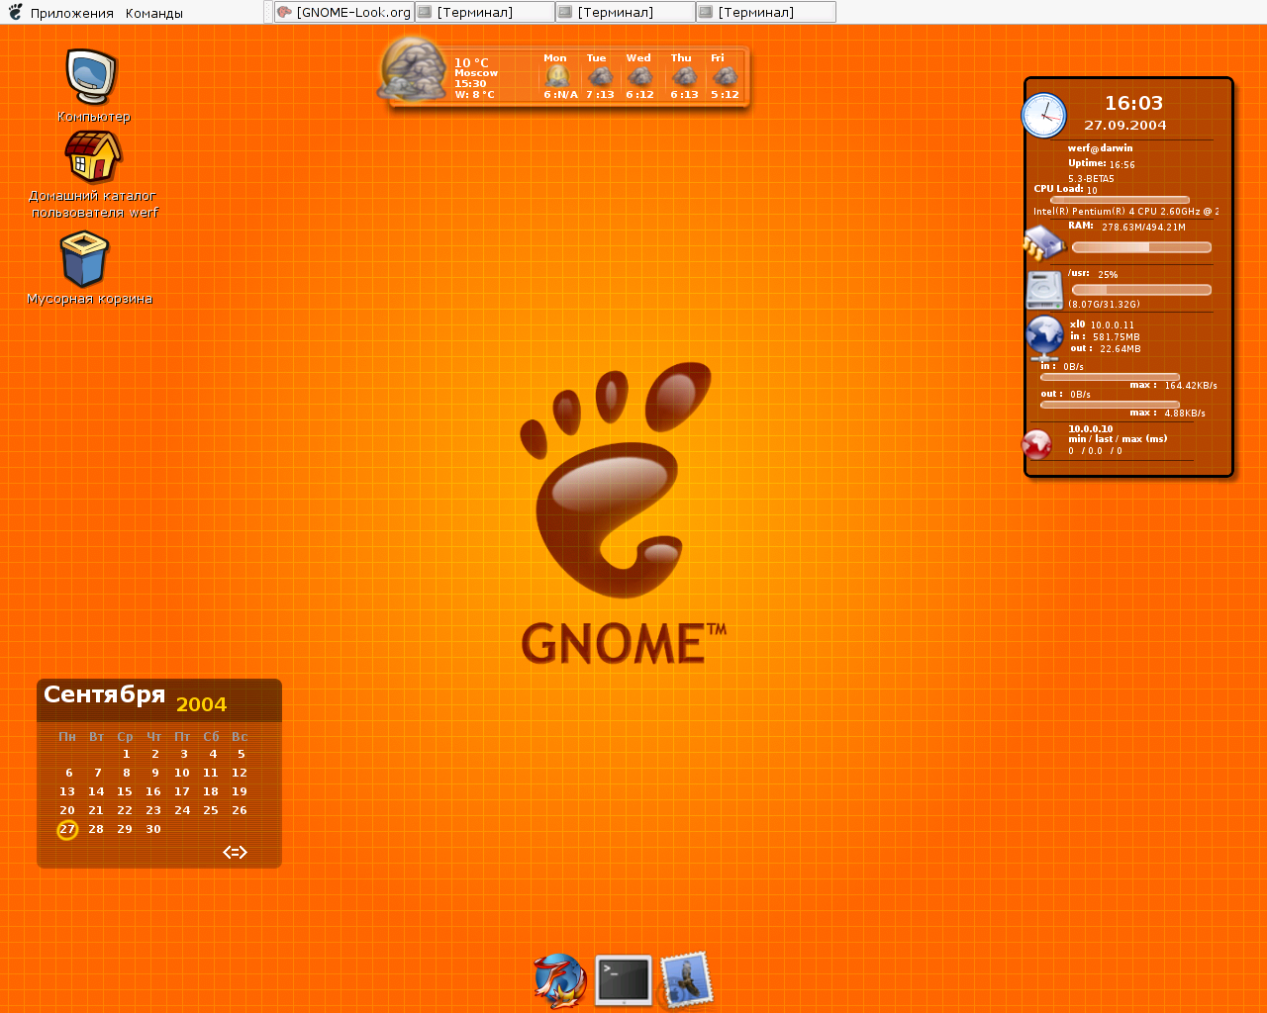
Task: Click the Intel(R) Pentium(R) 4 CPU text
Action: [x=1126, y=212]
